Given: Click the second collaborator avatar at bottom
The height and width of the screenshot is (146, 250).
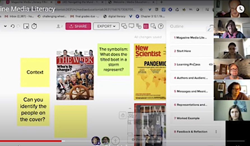Looking at the screenshot, I should coord(106,141).
